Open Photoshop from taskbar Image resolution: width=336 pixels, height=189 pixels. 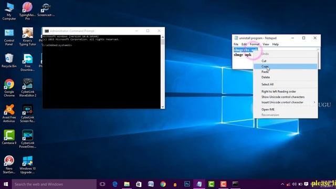[187, 184]
